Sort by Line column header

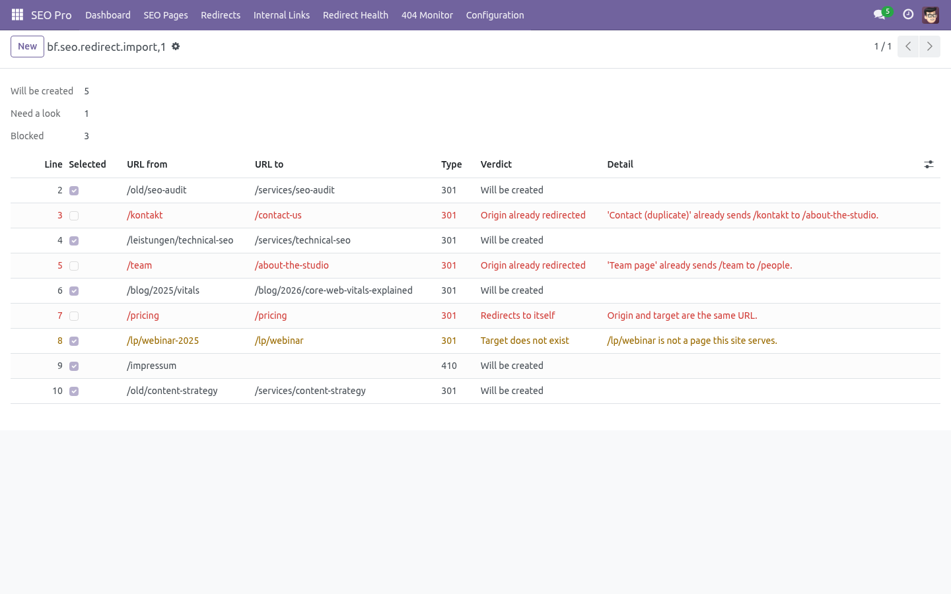(x=53, y=164)
